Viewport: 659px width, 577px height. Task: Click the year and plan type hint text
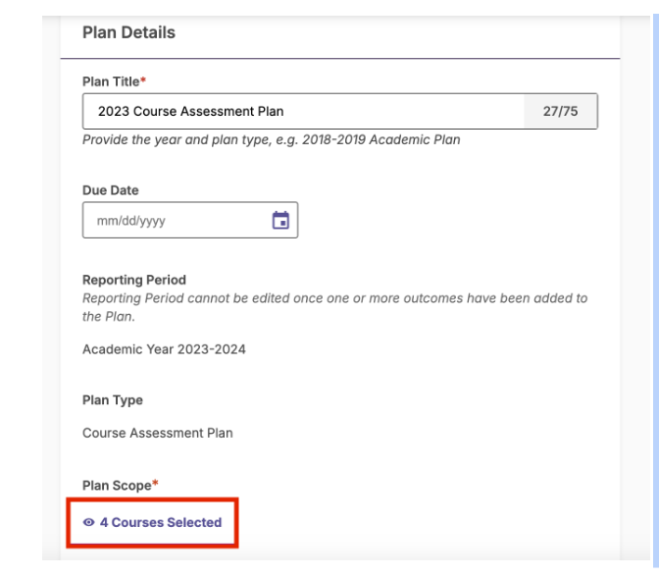[x=271, y=139]
